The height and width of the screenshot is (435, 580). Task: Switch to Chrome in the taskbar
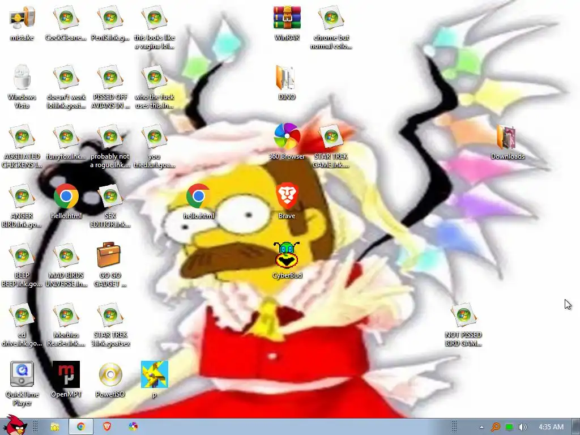[80, 427]
